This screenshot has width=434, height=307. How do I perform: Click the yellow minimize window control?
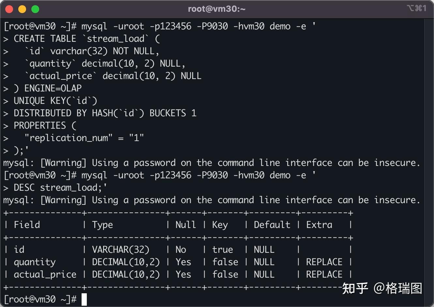[x=22, y=9]
